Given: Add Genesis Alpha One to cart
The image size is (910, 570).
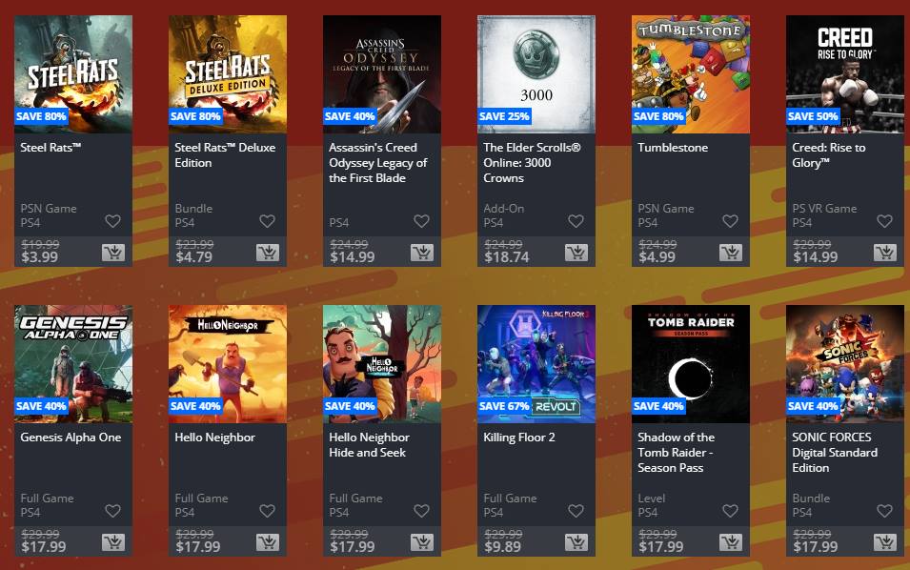Looking at the screenshot, I should 113,542.
